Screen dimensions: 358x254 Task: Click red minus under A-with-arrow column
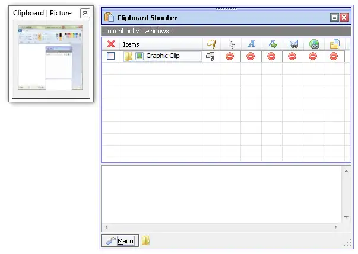click(271, 56)
